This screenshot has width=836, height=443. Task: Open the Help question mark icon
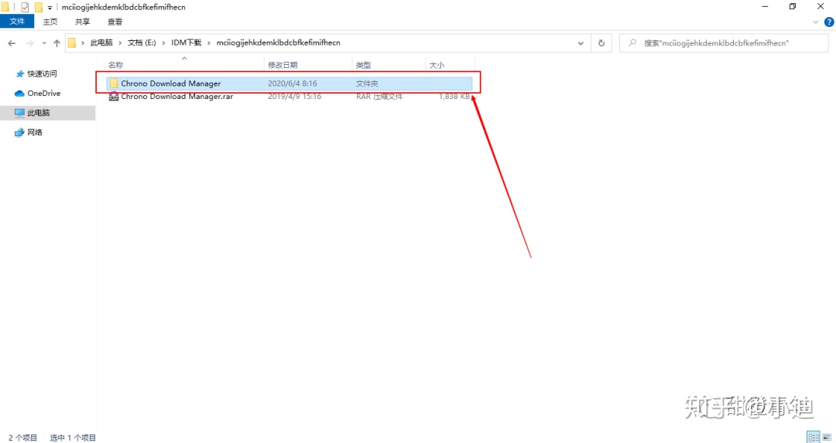click(829, 22)
